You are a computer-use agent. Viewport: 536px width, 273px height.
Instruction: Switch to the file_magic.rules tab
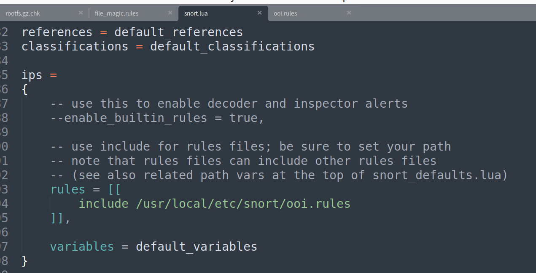116,13
